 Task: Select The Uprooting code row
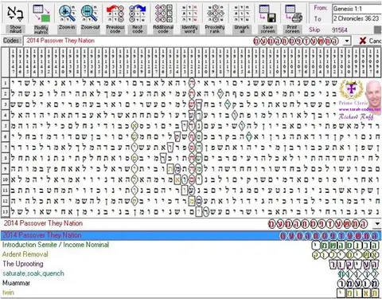tap(191, 264)
